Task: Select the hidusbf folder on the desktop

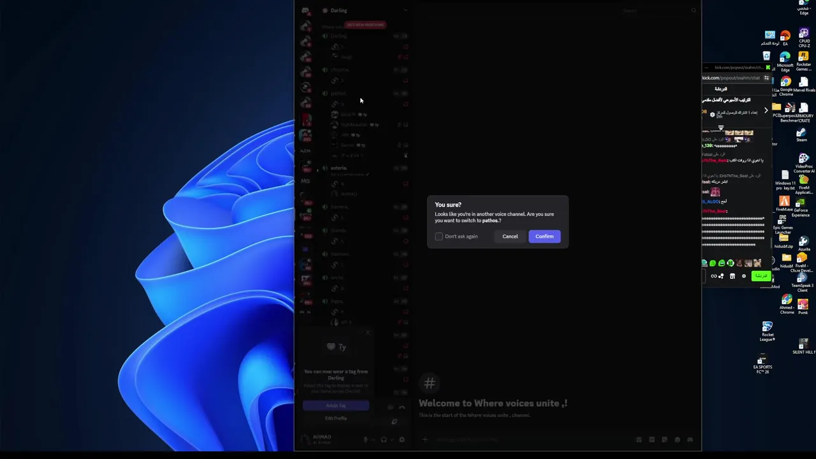Action: pos(787,261)
